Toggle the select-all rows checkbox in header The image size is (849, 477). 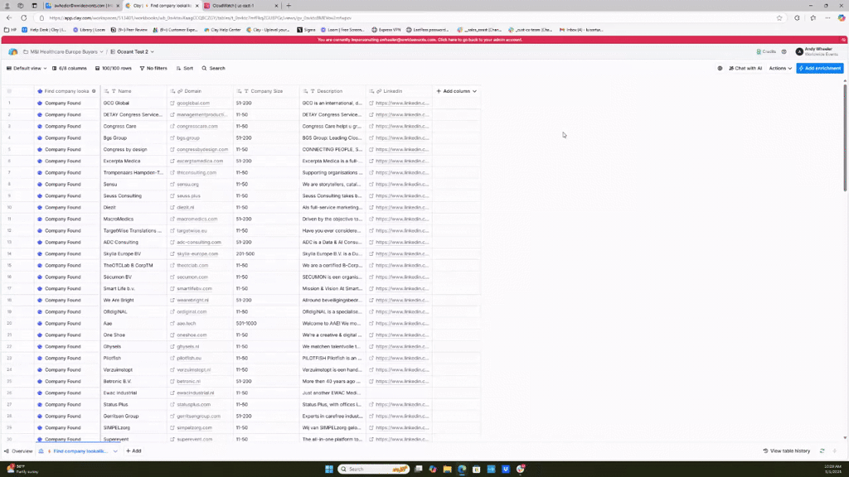(9, 91)
